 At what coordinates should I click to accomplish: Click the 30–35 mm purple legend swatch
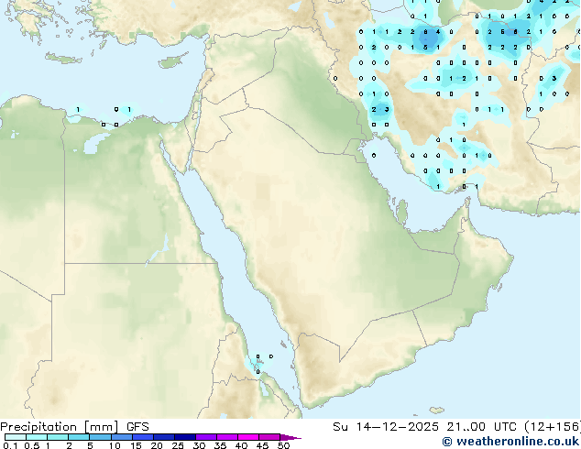click(206, 437)
